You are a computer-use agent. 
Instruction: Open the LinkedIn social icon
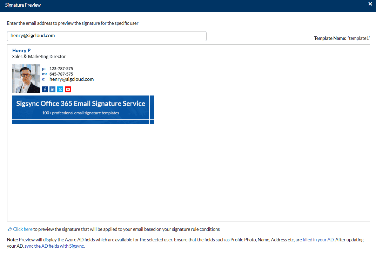(53, 90)
